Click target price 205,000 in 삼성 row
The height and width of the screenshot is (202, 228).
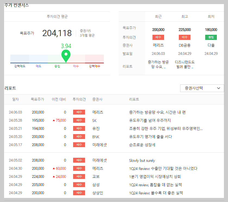(38, 185)
